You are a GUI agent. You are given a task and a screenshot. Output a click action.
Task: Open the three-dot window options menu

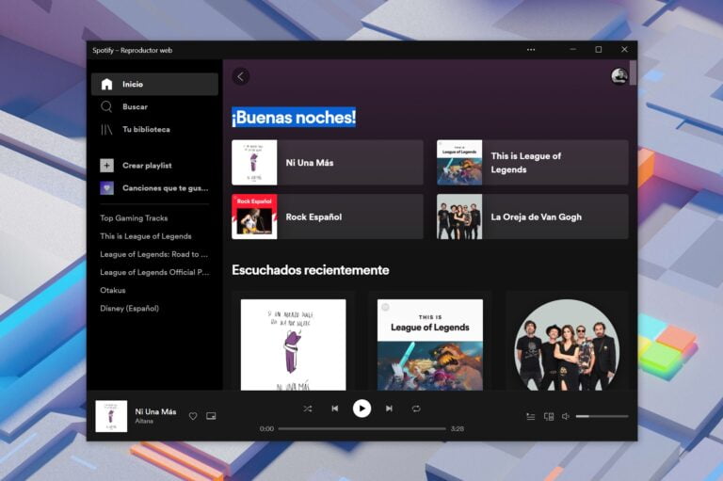point(531,49)
